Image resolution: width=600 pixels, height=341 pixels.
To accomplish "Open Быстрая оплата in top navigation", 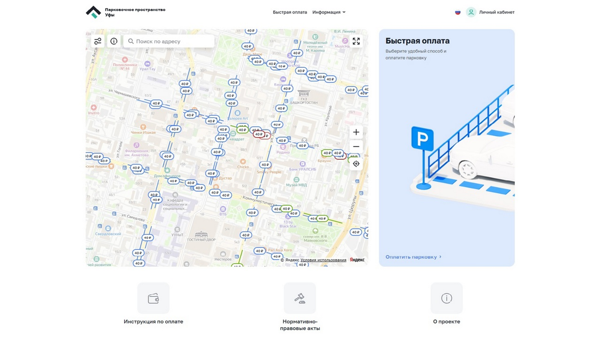I will (x=289, y=12).
